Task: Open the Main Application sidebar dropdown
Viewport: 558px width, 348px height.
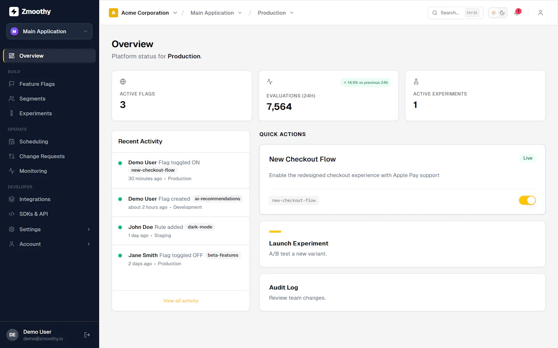Action: [49, 31]
